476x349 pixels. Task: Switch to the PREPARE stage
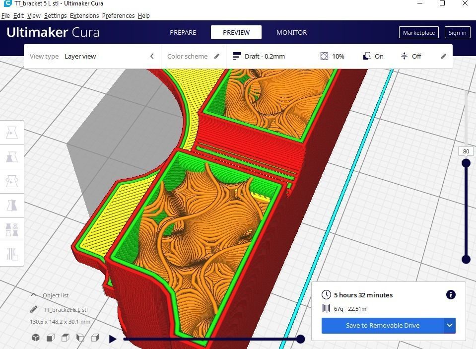pos(183,32)
